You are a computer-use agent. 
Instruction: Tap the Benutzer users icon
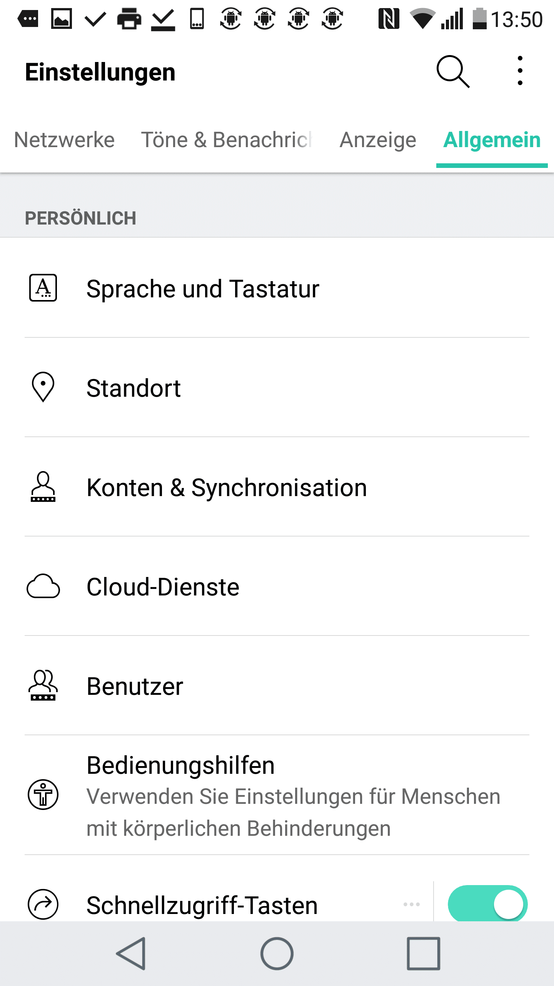[x=43, y=686]
